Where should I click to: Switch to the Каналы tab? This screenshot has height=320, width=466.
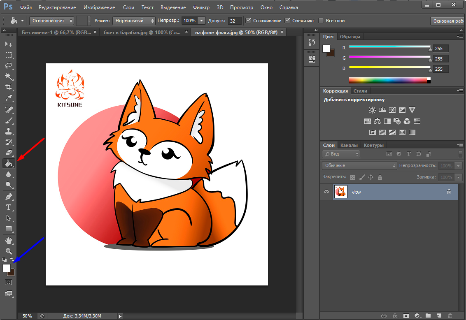tap(349, 145)
